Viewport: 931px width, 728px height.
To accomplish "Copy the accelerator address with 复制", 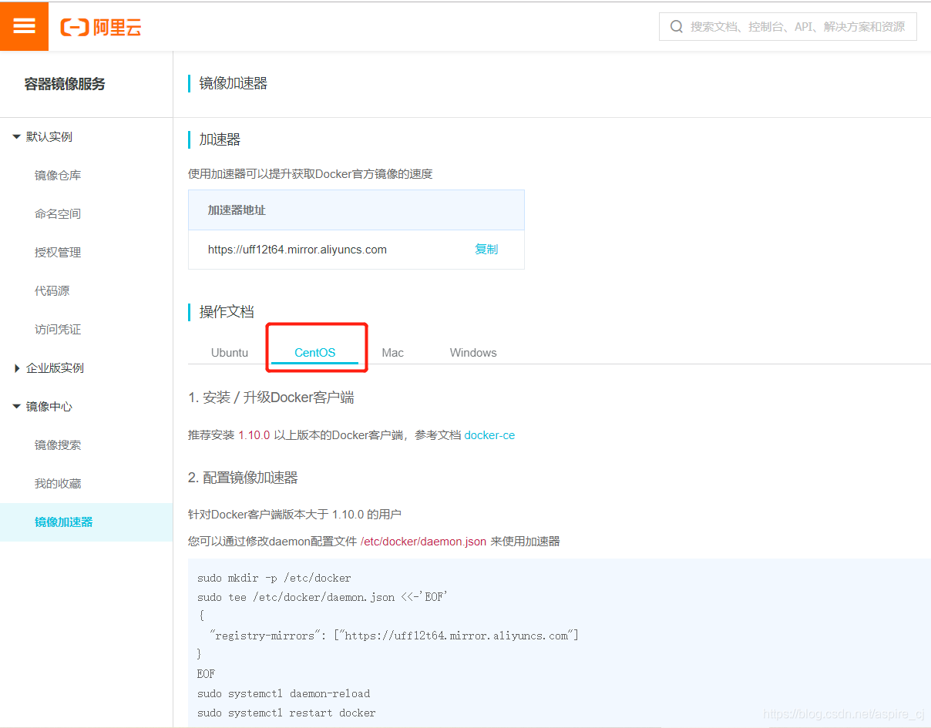I will coord(486,250).
